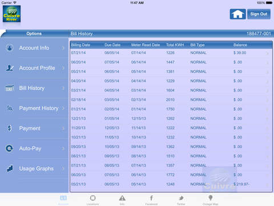Click the Sign Out button
Viewport: 274px width, 206px height.
pyautogui.click(x=259, y=14)
